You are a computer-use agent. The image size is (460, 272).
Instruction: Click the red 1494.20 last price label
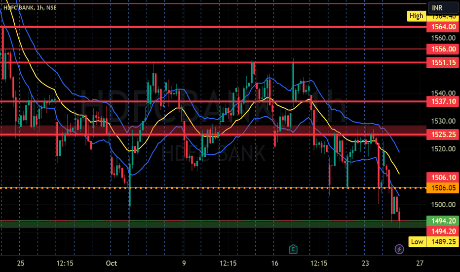pyautogui.click(x=443, y=231)
